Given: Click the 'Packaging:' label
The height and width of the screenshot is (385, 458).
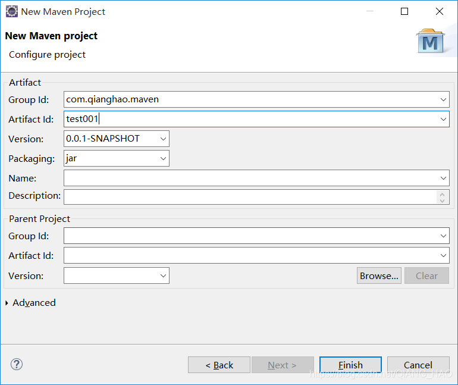Looking at the screenshot, I should coord(32,159).
